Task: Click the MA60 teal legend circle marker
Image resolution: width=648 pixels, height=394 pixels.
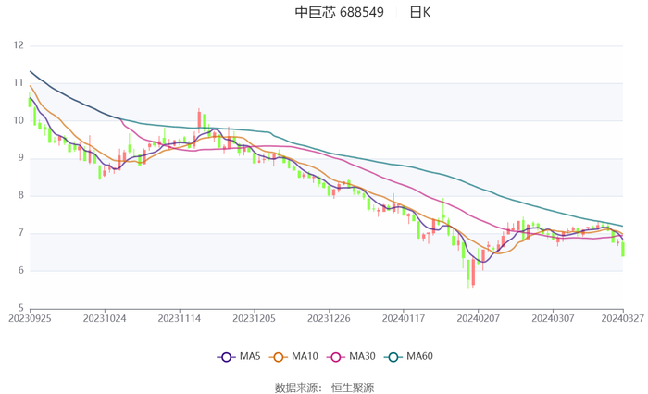Action: 393,357
